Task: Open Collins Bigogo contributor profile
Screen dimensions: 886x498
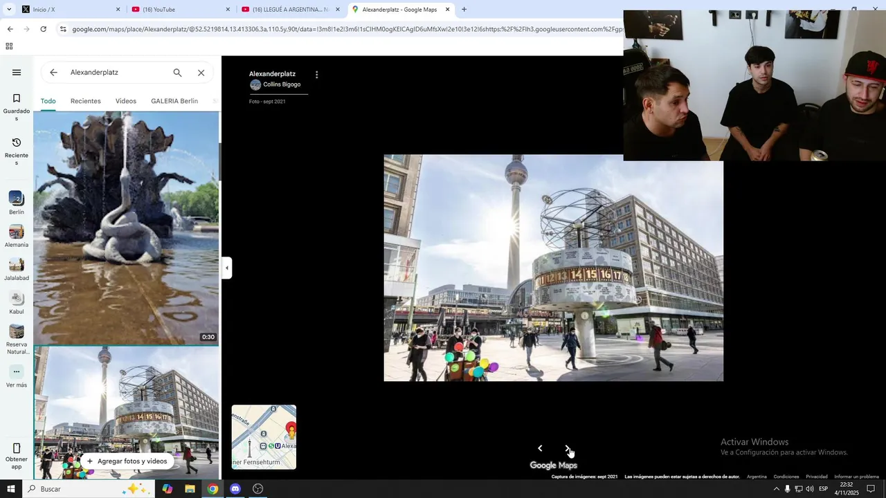Action: [275, 85]
